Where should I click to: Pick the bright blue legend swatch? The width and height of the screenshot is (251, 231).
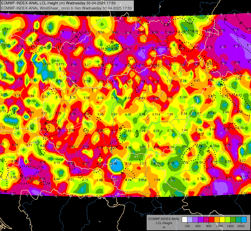tap(244, 220)
